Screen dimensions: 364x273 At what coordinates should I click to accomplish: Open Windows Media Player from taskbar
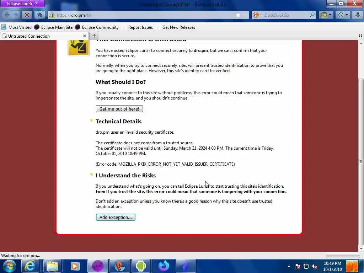pos(75,266)
